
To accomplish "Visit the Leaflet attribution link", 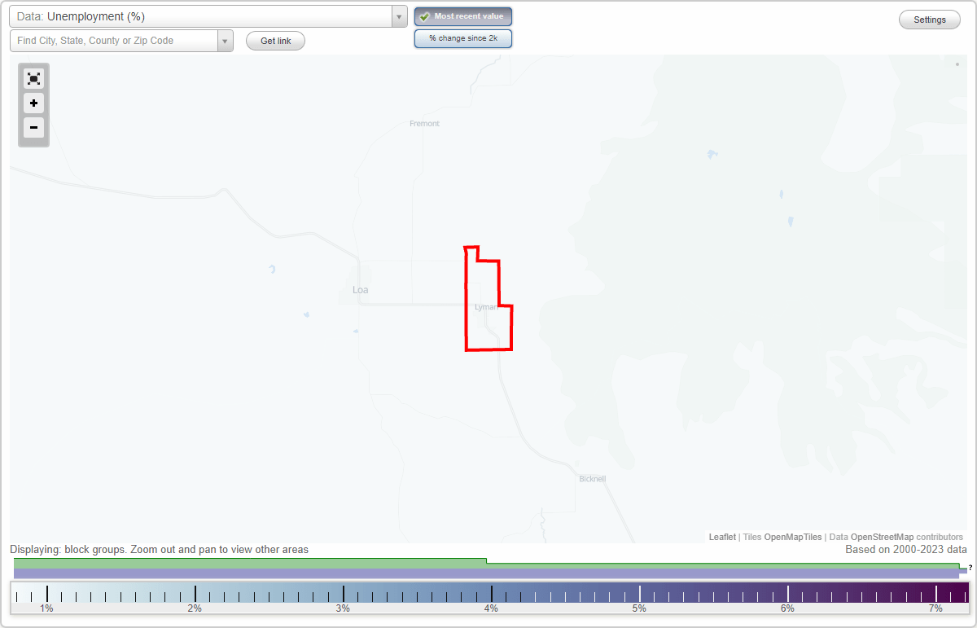I will pos(722,536).
